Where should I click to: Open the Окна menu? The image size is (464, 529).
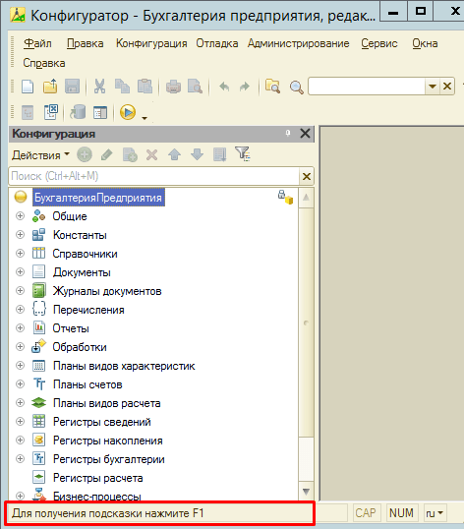click(x=425, y=43)
